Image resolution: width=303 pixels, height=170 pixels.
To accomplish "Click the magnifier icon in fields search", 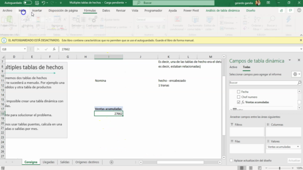I will tap(299, 83).
